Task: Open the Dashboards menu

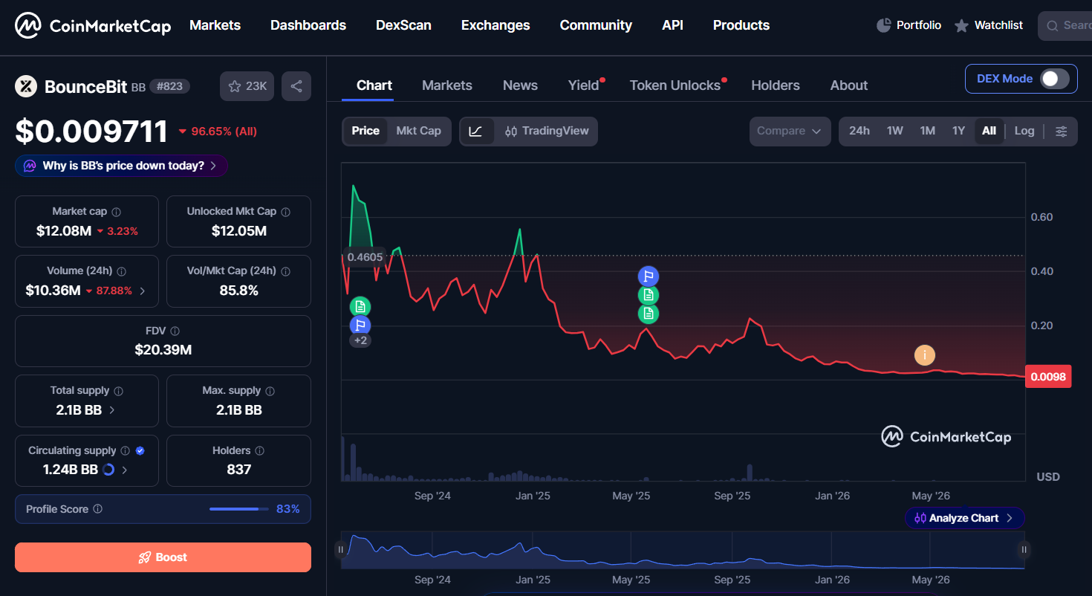Action: point(308,25)
